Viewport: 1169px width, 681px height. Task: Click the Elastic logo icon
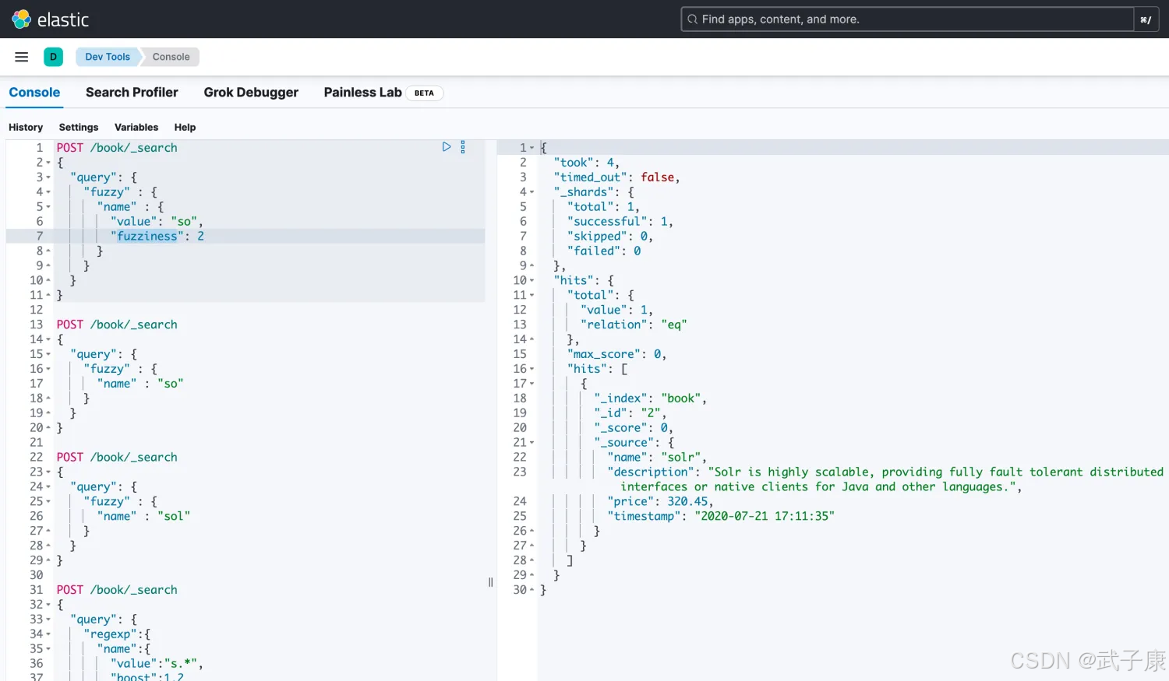point(21,19)
